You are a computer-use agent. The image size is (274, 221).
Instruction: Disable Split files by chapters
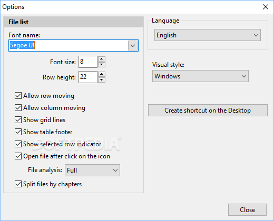tap(18, 184)
